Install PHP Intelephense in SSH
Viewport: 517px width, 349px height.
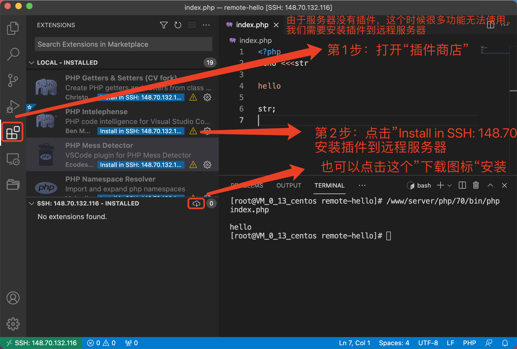tap(141, 131)
